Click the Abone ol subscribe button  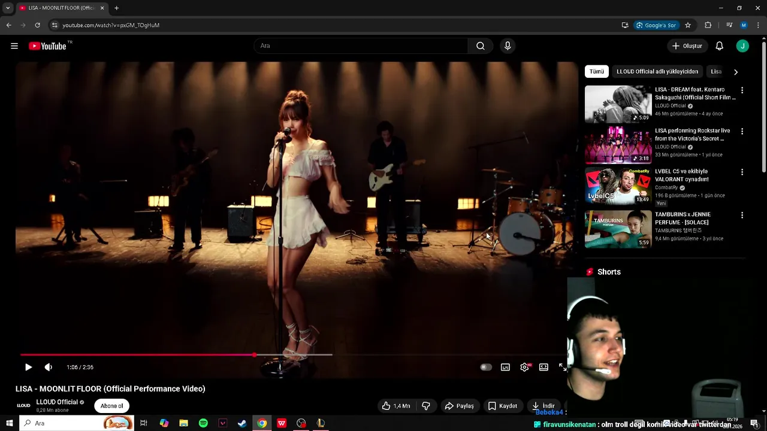[x=111, y=406]
